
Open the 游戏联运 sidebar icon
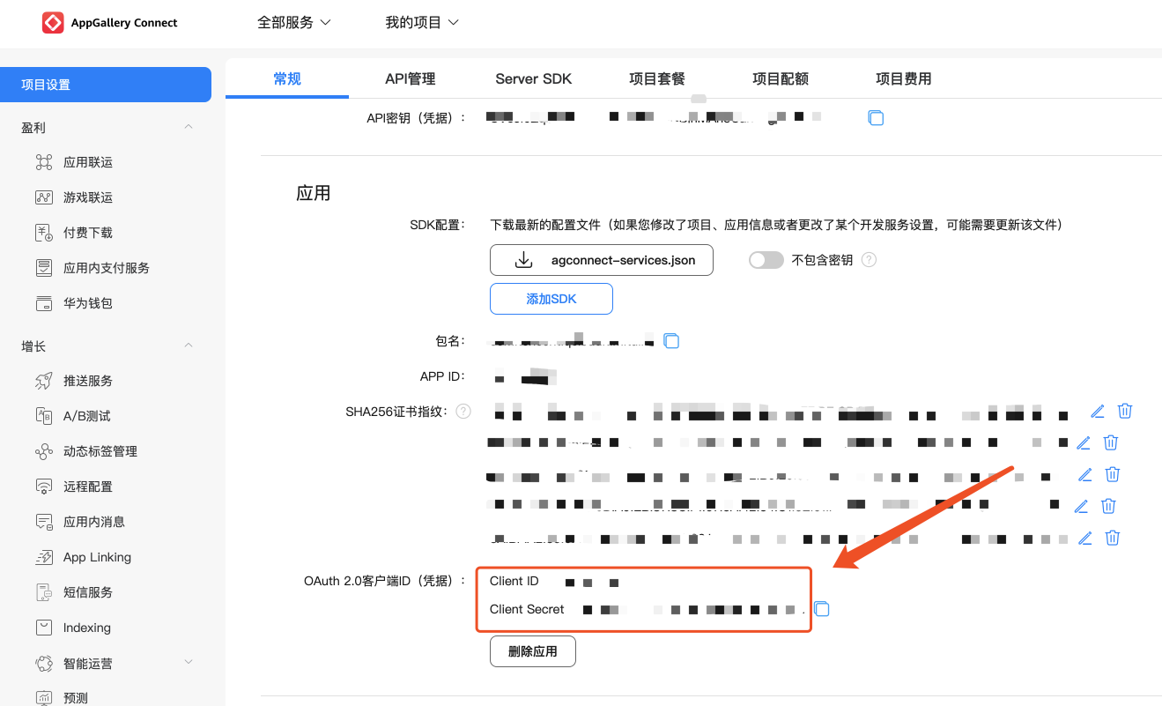(44, 197)
